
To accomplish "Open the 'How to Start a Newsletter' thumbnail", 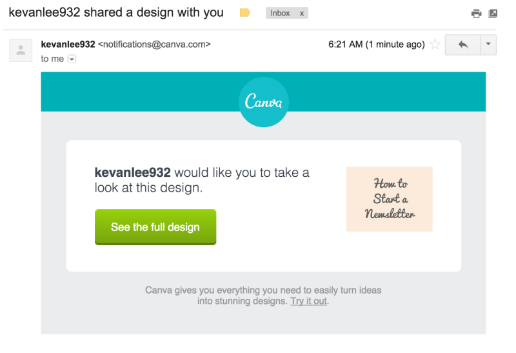I will pos(390,199).
